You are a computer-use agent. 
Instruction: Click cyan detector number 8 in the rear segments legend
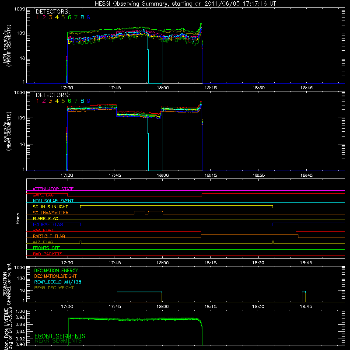click(x=82, y=101)
